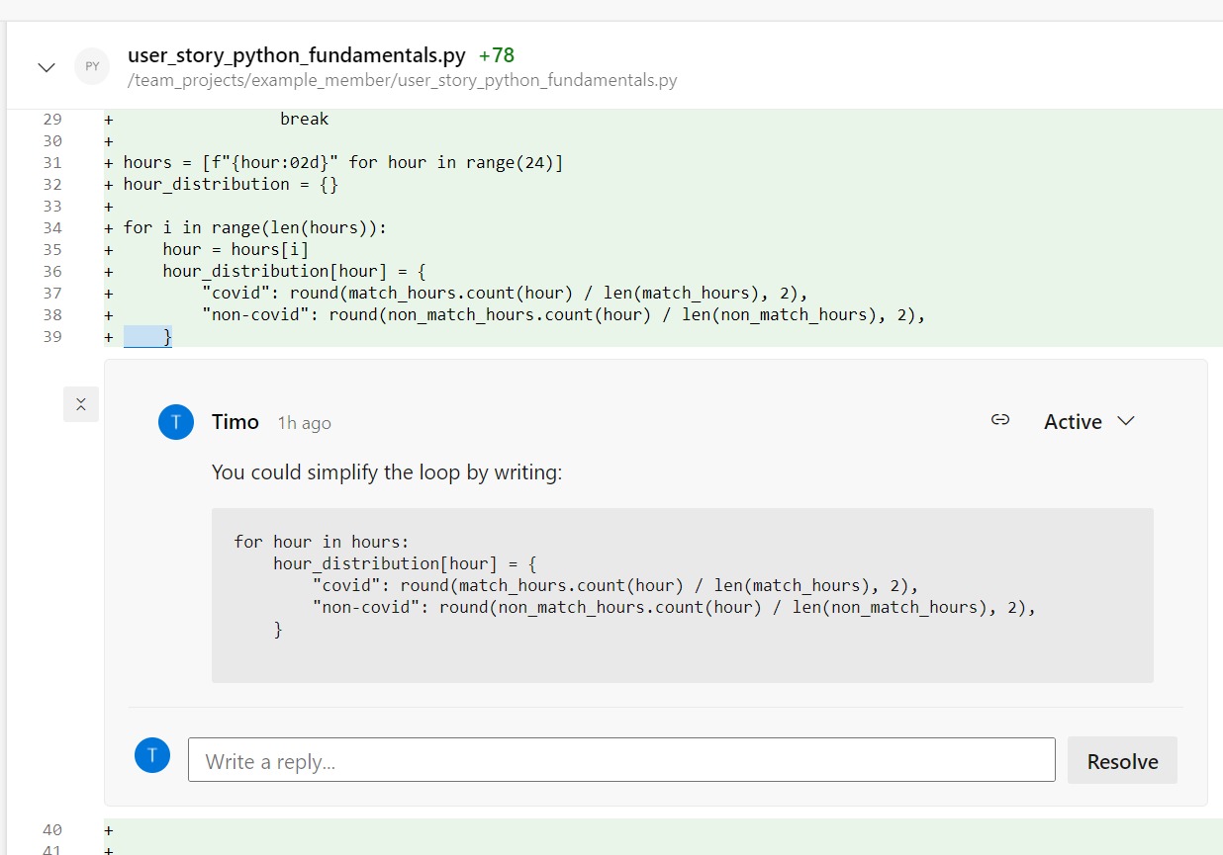1223x855 pixels.
Task: Collapse the user_story_python_fundamentals.py file diff
Action: click(46, 67)
